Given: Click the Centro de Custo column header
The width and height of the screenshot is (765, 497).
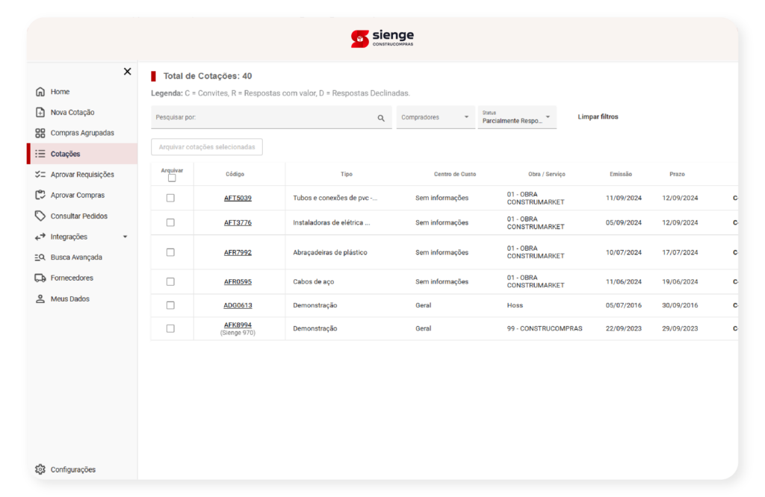Looking at the screenshot, I should [455, 174].
